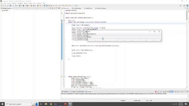Open the Help menu
The width and height of the screenshot is (189, 106).
[x=44, y=3]
